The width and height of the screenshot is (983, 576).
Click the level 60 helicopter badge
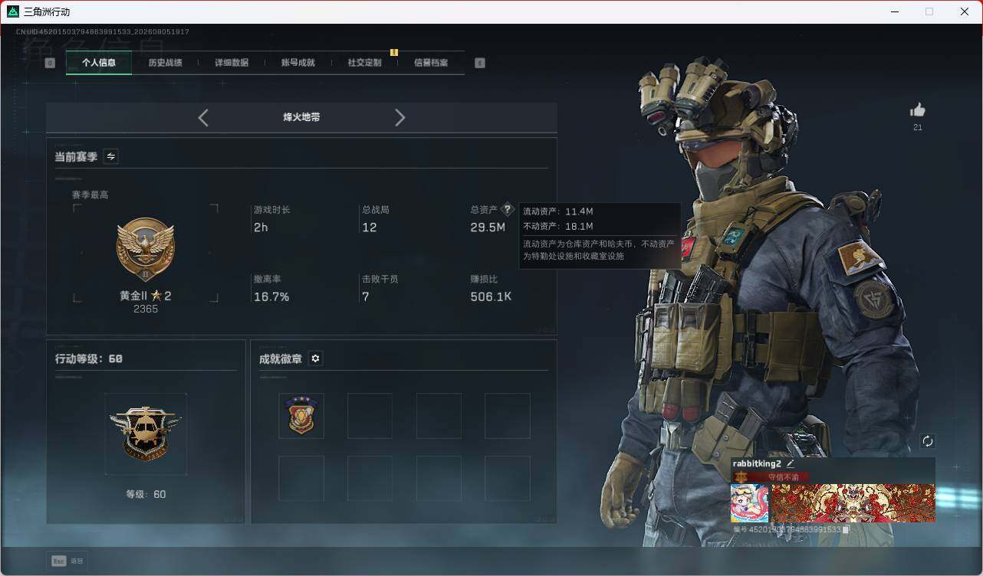pos(146,434)
